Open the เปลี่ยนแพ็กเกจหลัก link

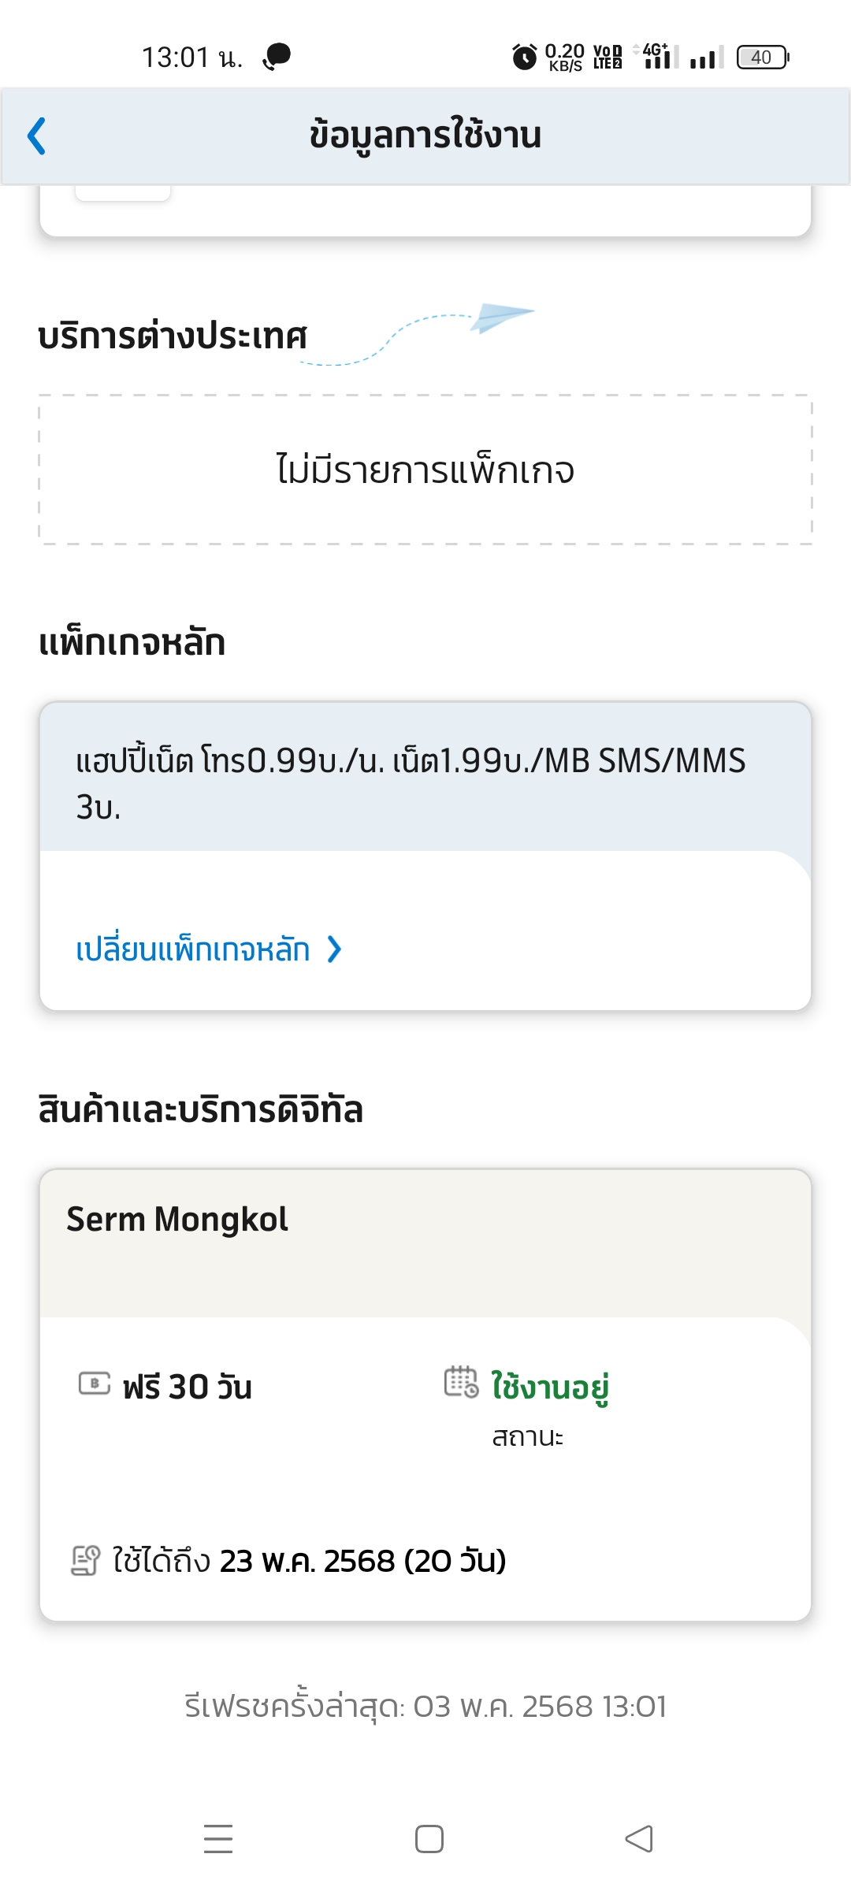click(193, 949)
